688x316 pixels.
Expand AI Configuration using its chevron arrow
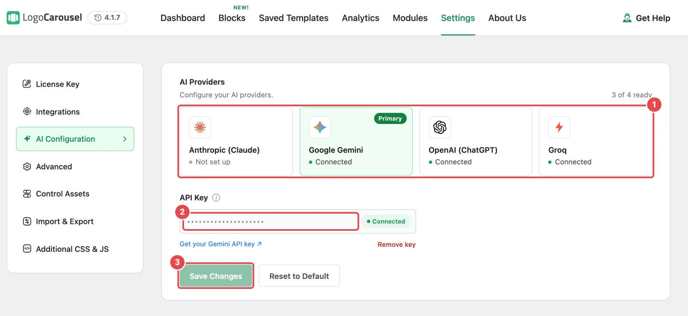click(x=125, y=139)
